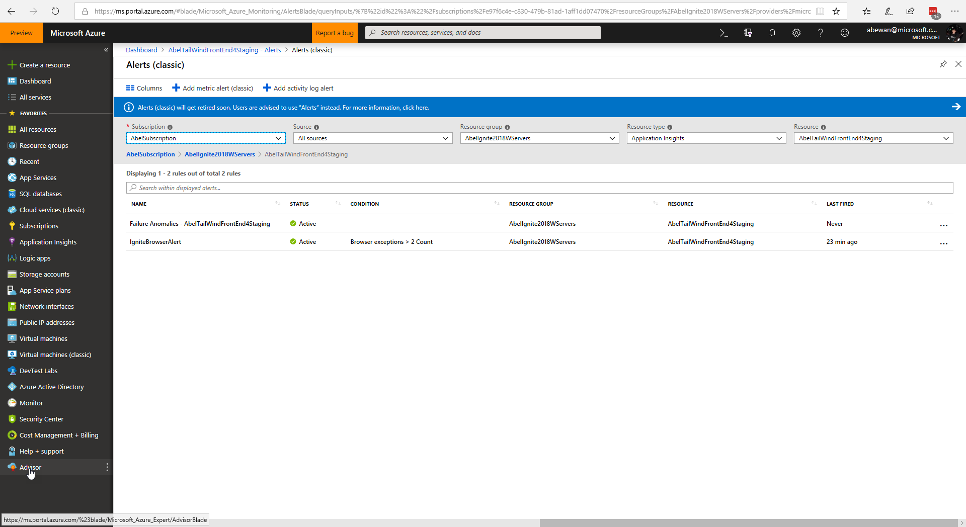The width and height of the screenshot is (966, 527).
Task: Expand the Resource dropdown
Action: [x=873, y=138]
